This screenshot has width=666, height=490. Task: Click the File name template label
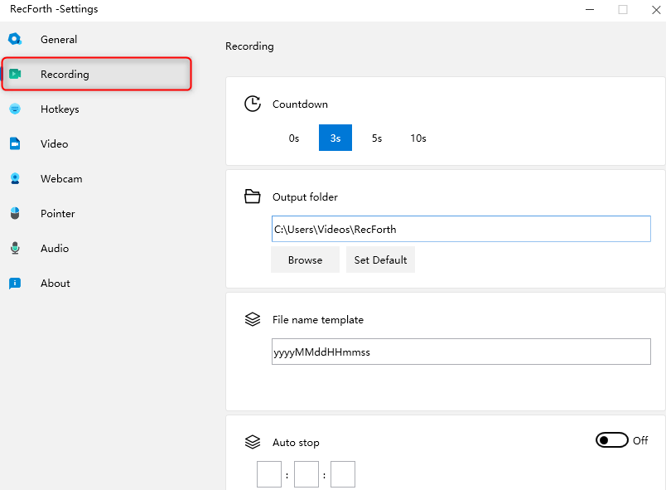point(318,319)
